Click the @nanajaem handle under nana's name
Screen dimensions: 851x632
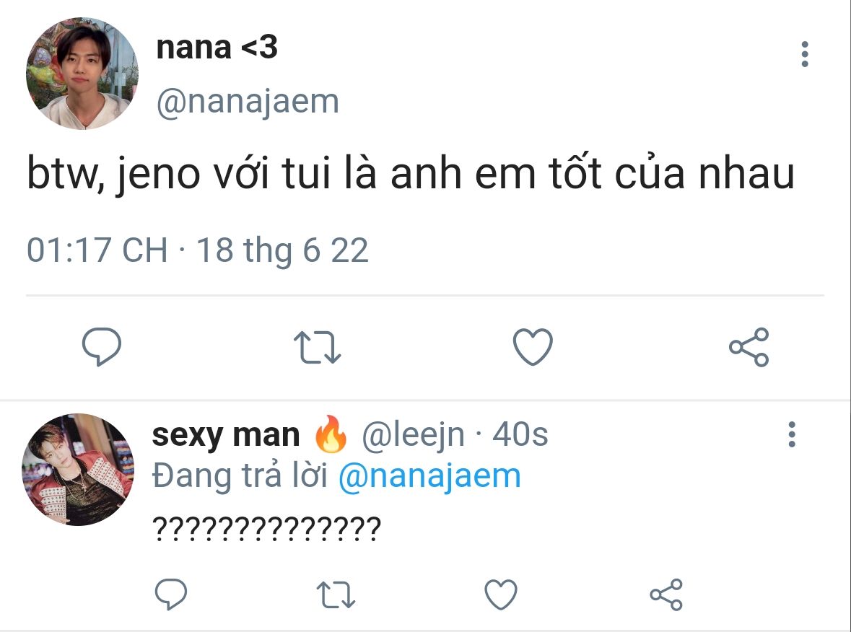(248, 102)
